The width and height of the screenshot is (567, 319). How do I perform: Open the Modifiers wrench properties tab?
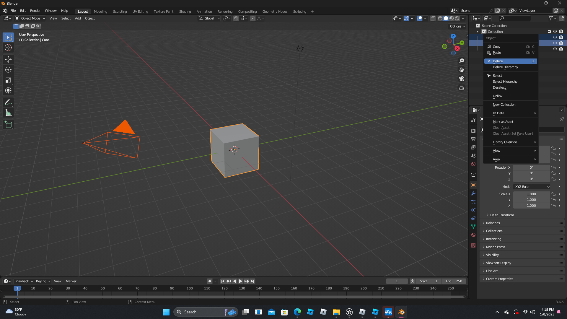(473, 194)
